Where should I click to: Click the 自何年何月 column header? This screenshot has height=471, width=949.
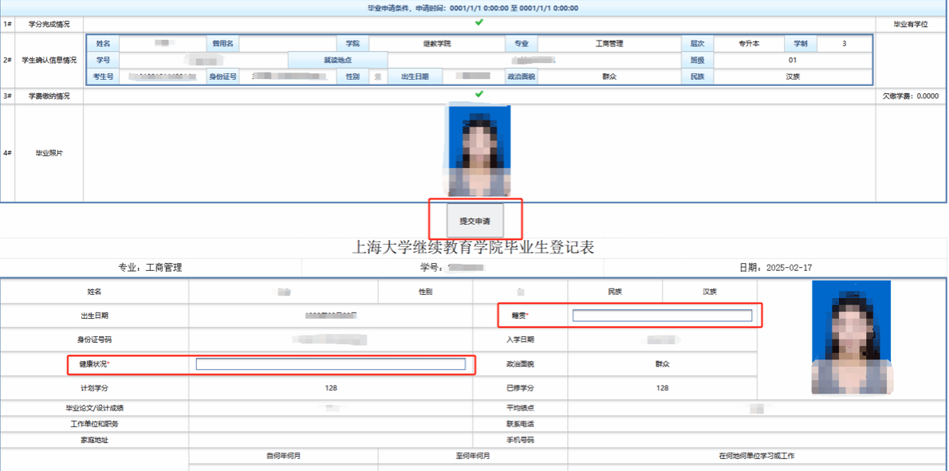coord(283,456)
